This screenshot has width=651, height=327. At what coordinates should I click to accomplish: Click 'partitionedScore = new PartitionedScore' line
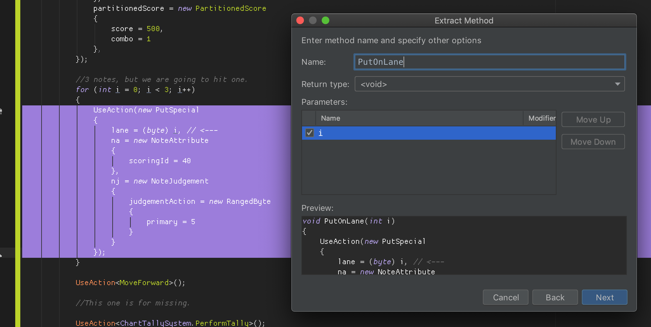(180, 9)
